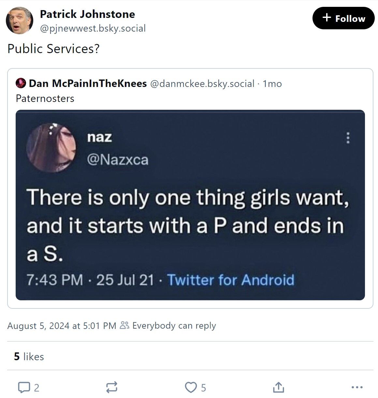Click the @Nazxca username in the tweet
The width and height of the screenshot is (378, 398).
pos(118,159)
